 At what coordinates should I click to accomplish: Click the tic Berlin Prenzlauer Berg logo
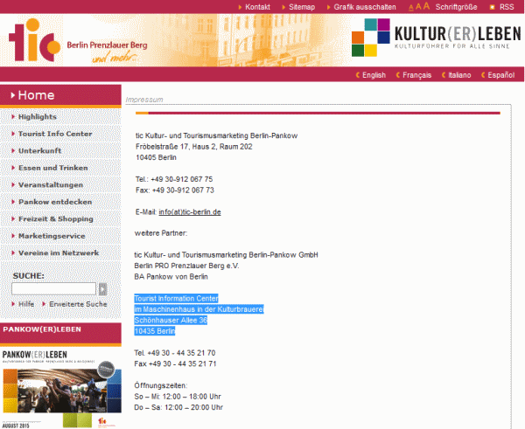(x=78, y=41)
